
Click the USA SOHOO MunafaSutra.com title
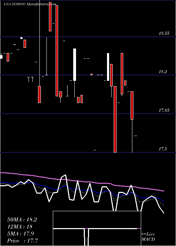coord(30,4)
